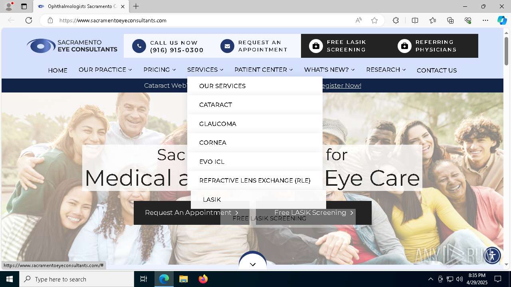Open the Tab actions menu icon

click(x=24, y=6)
